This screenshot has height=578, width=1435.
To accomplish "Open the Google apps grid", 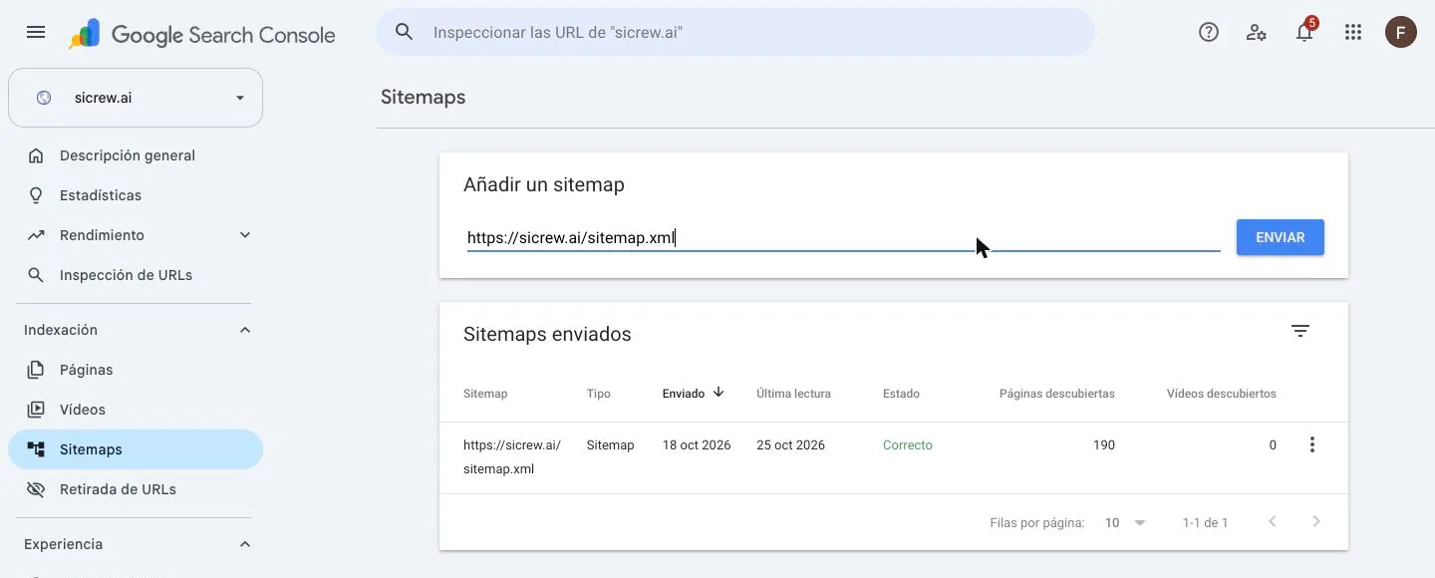I will point(1352,32).
